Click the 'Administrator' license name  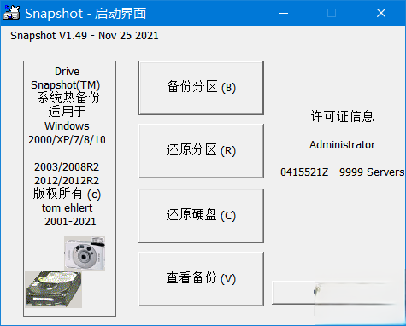342,145
